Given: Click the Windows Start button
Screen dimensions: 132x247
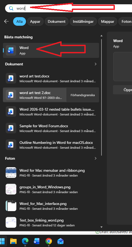Looking at the screenshot, I should pos(2,241).
